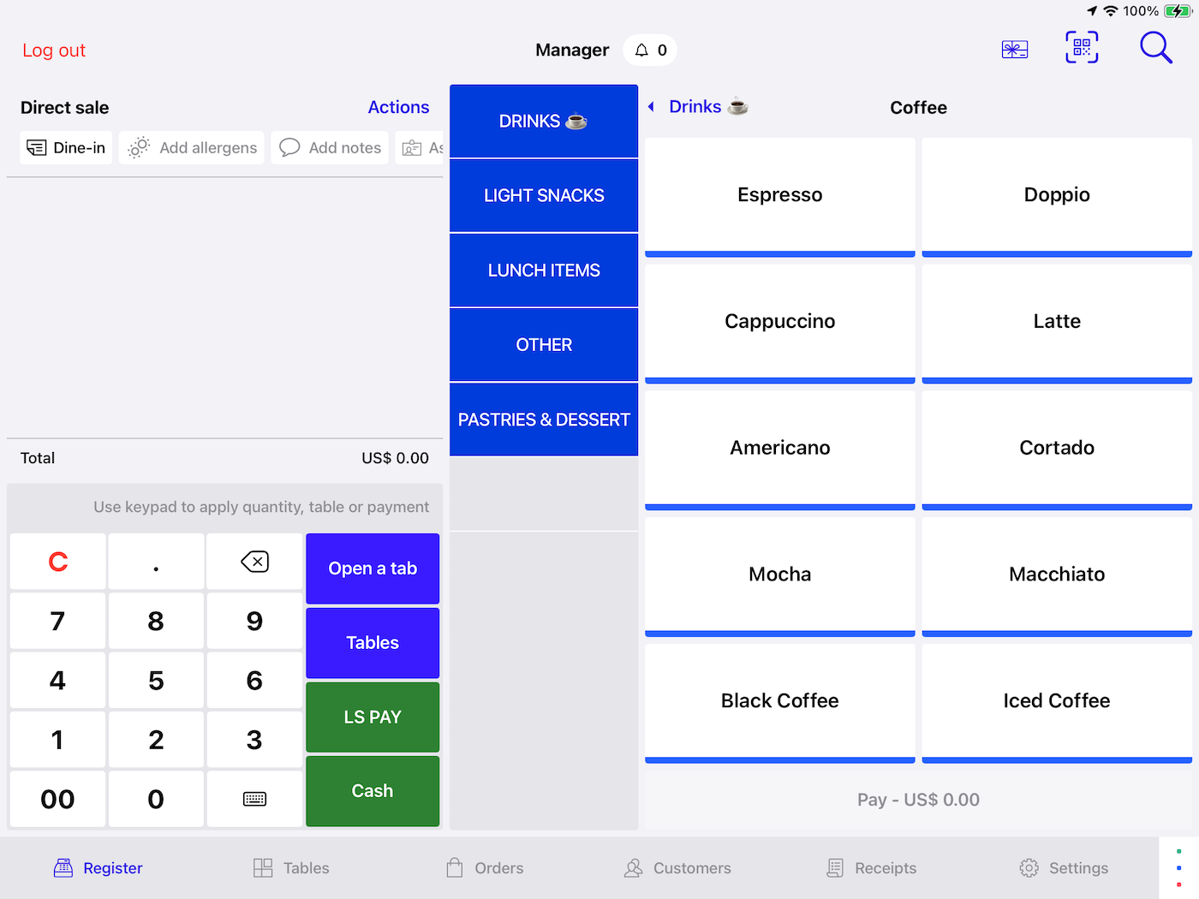1199x899 pixels.
Task: Change the Dine-in order type
Action: pos(67,148)
